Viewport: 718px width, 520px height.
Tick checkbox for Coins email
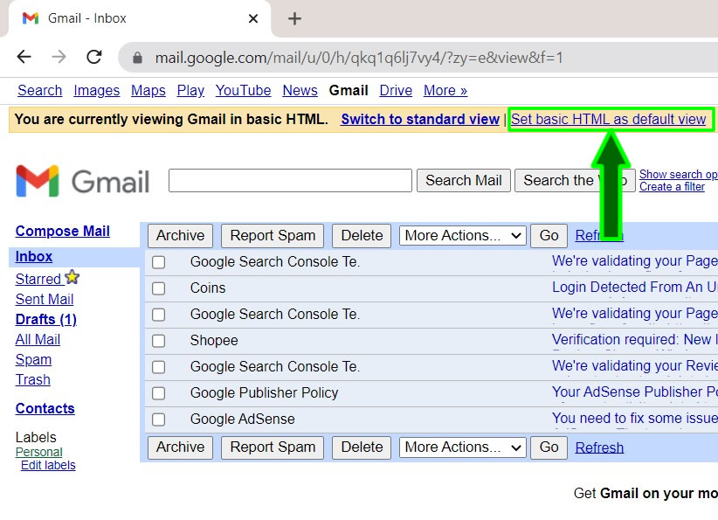[x=158, y=288]
